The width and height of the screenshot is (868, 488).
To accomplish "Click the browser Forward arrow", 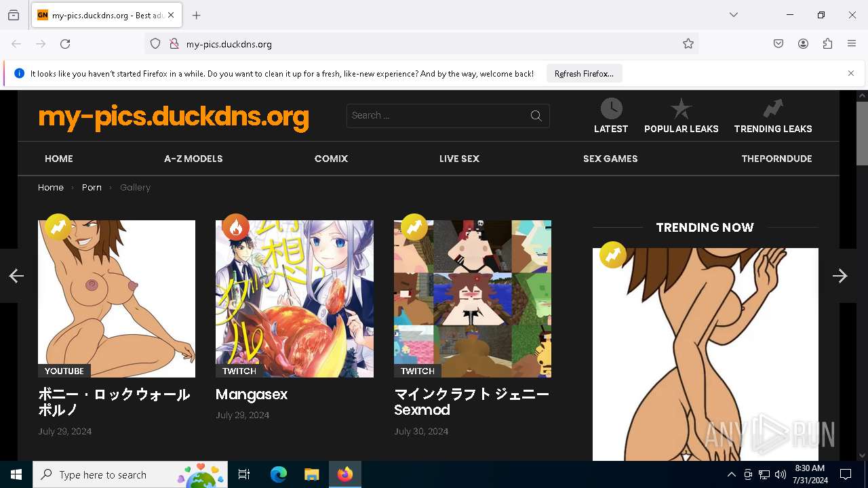I will click(41, 44).
